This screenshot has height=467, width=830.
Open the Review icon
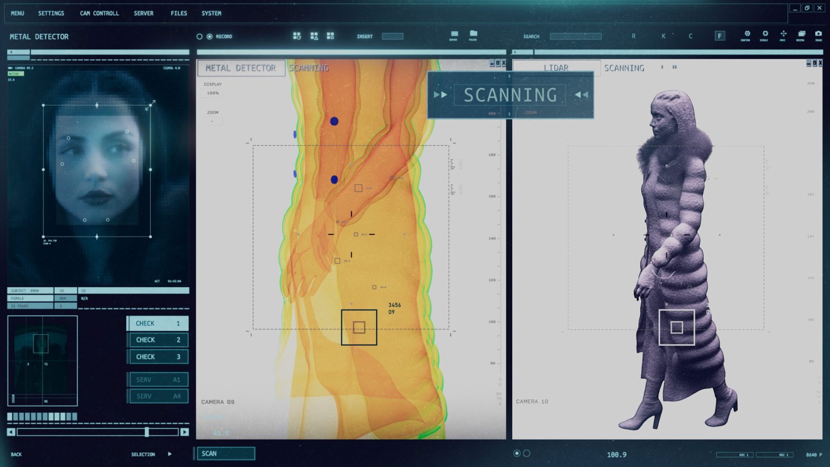click(x=801, y=34)
